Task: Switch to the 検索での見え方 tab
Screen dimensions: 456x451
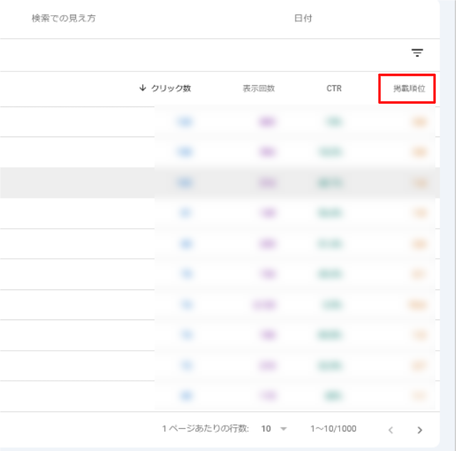Action: tap(64, 19)
